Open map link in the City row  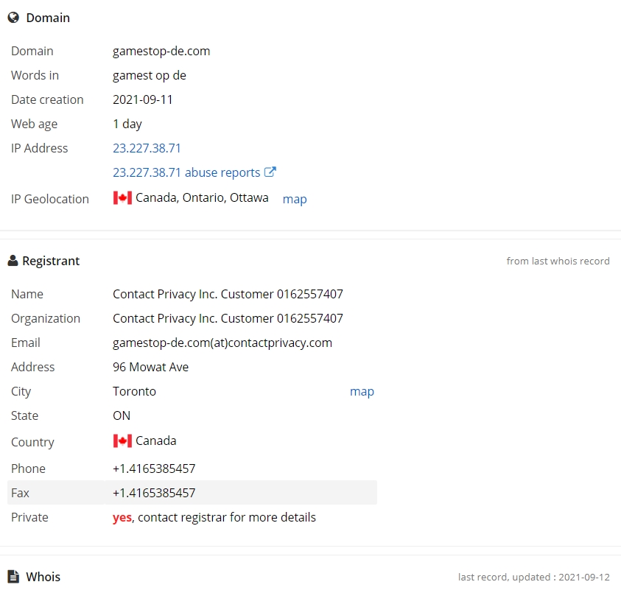coord(362,391)
